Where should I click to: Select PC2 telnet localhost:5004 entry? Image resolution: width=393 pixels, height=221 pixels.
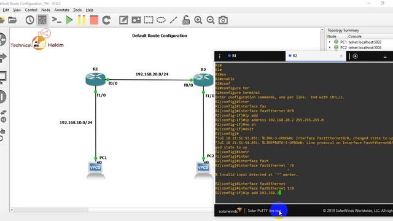point(360,47)
